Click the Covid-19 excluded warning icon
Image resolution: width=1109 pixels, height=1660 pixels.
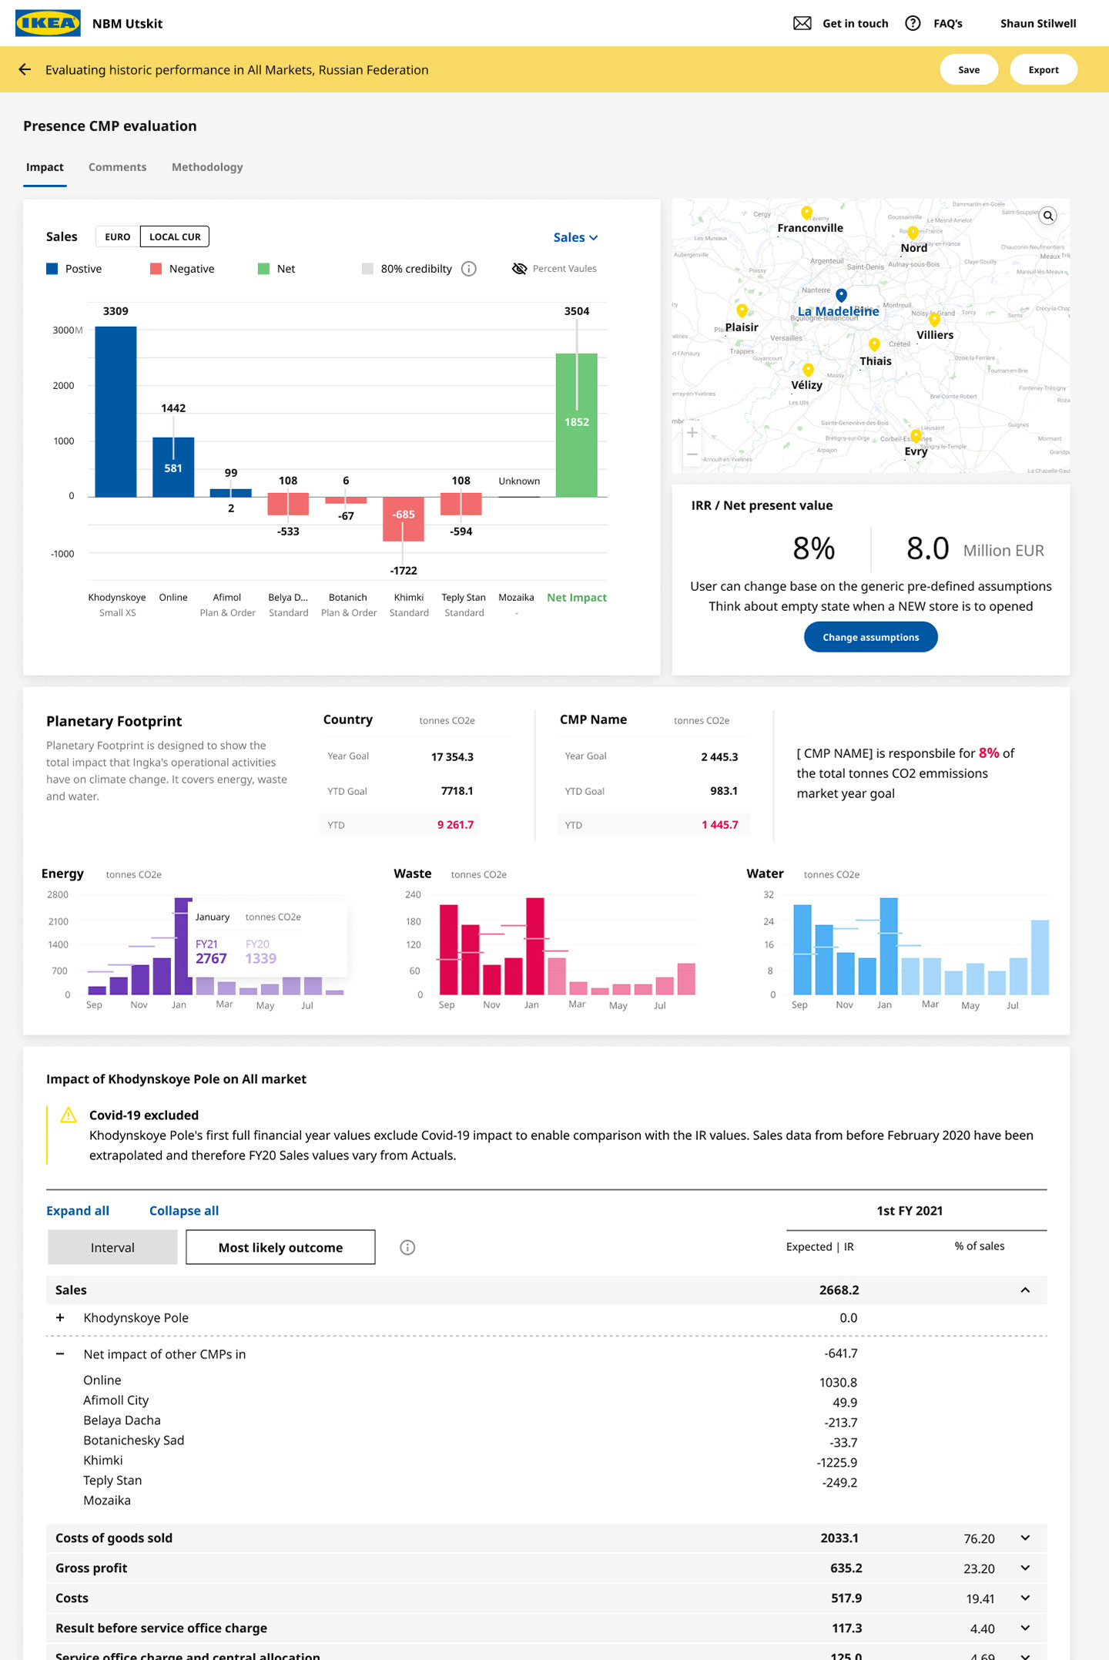(69, 1115)
